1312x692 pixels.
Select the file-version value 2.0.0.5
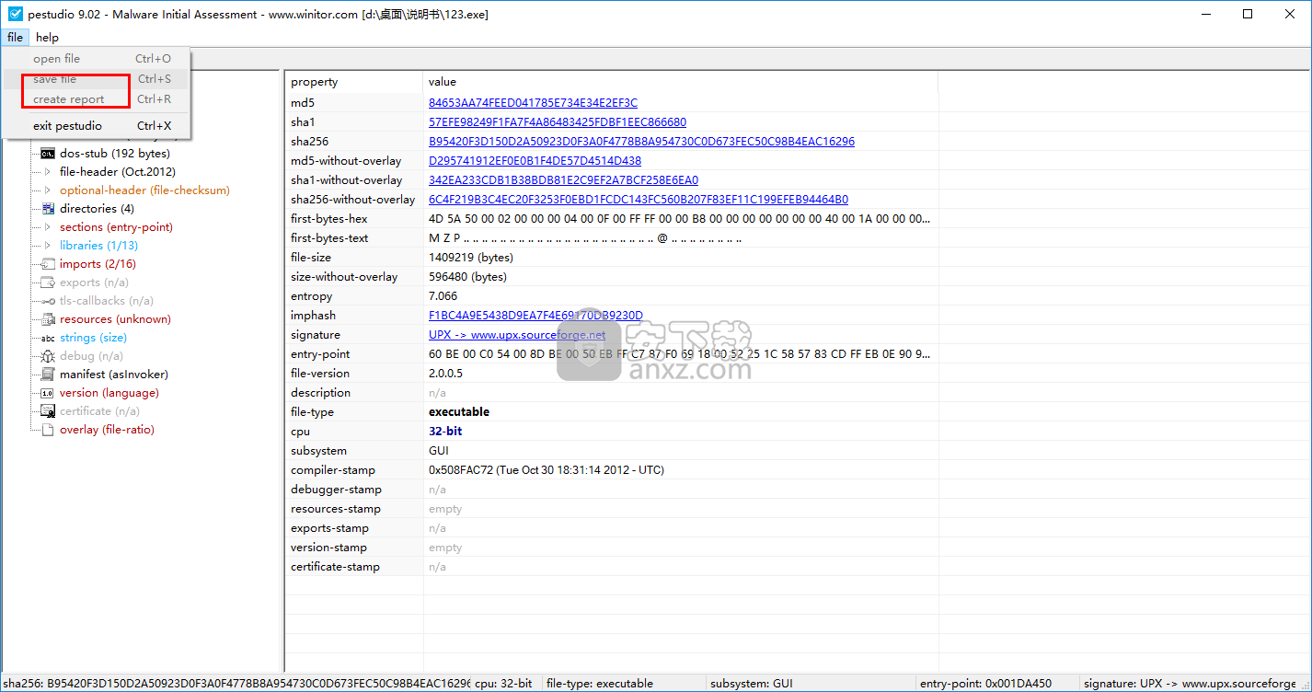[445, 374]
